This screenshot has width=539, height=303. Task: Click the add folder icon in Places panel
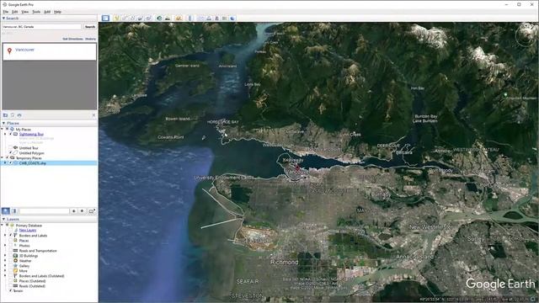click(x=92, y=211)
